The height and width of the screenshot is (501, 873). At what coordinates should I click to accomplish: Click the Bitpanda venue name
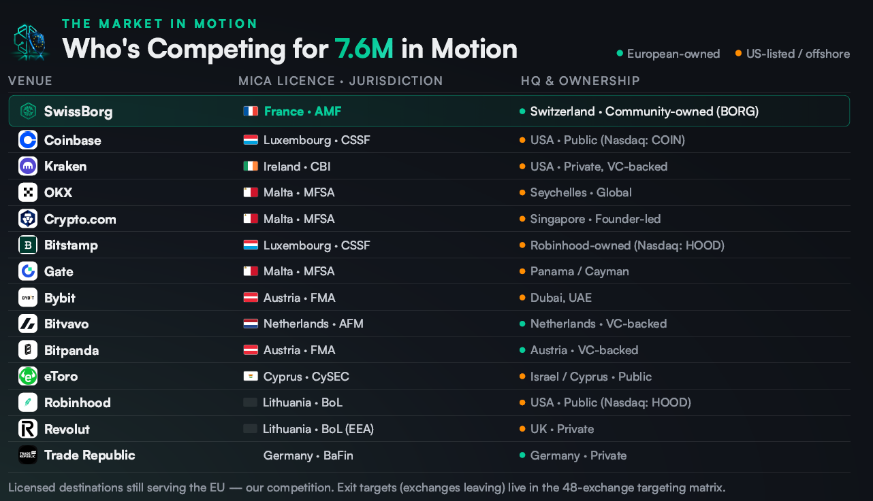(x=72, y=350)
